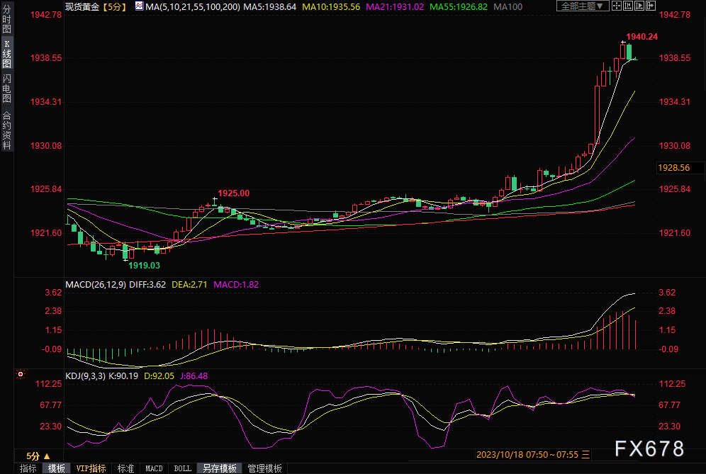
Task: Click the 1925.00 peak price label
Action: pos(234,193)
